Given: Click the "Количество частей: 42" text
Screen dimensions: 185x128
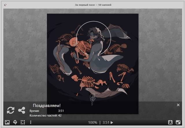Looking at the screenshot, I should pyautogui.click(x=45, y=116).
